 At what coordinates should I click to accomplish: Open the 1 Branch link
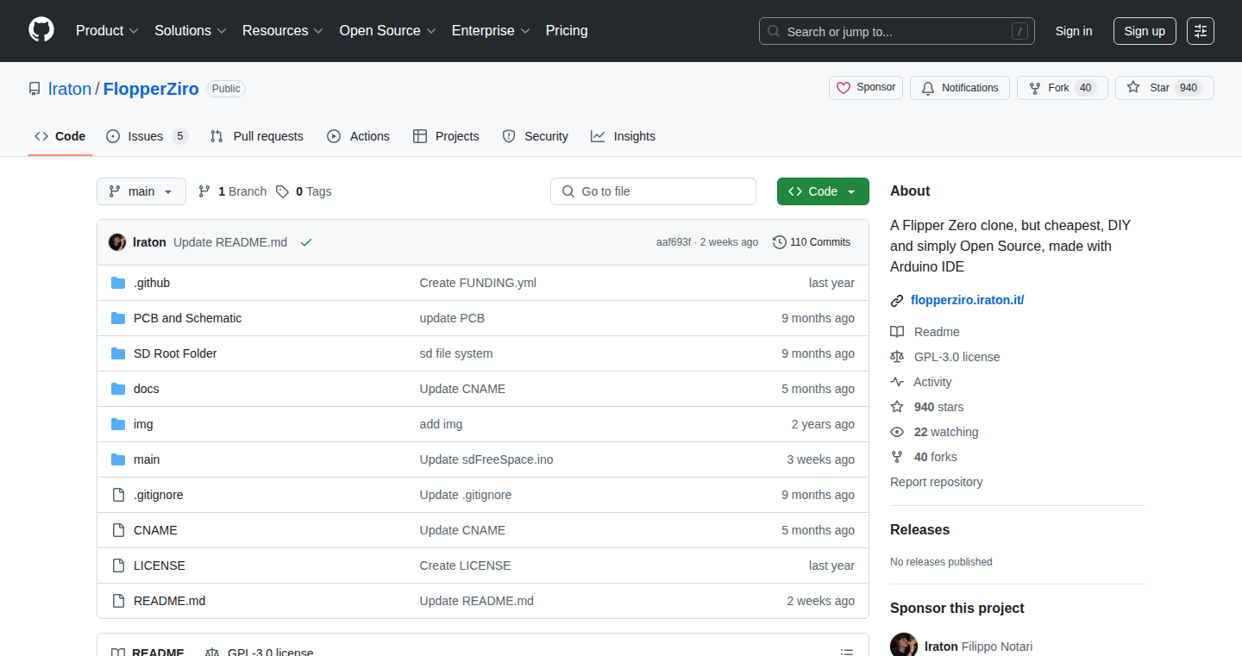[232, 191]
